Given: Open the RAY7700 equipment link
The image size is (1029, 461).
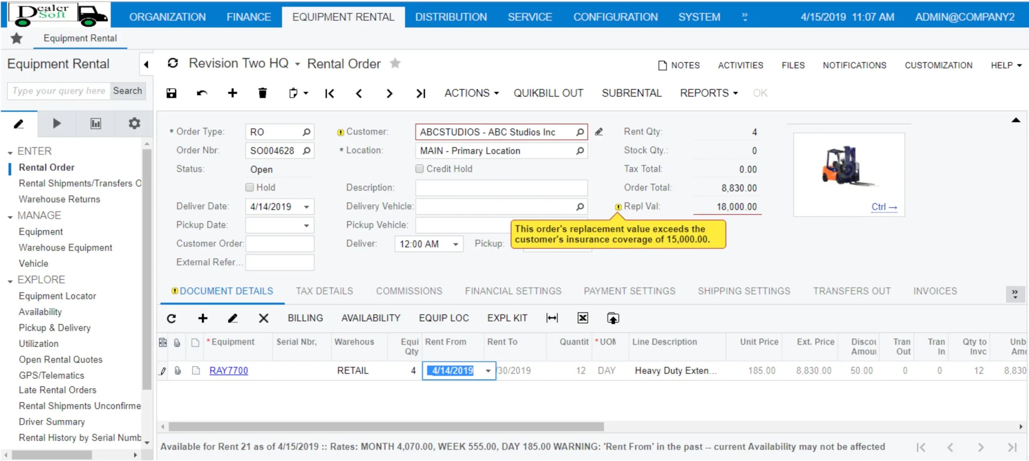Looking at the screenshot, I should point(228,370).
